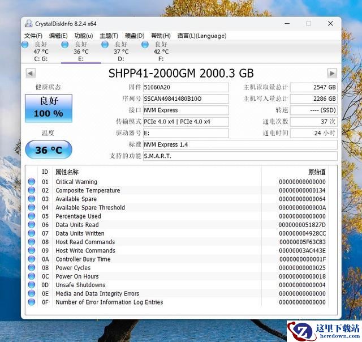Click status icon for Power Cycles row
This screenshot has height=342, width=362.
(32, 268)
